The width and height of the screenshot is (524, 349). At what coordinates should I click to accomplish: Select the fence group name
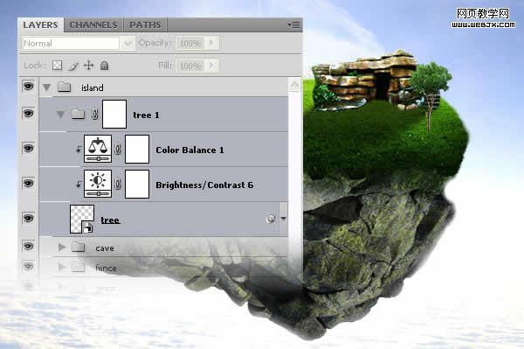coord(106,268)
